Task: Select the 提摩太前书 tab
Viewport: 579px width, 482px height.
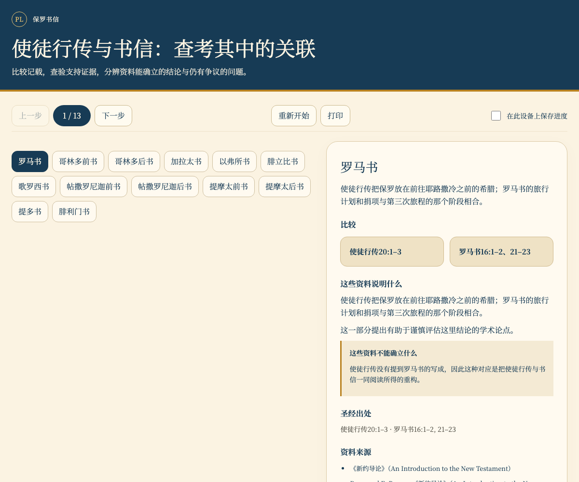Action: tap(229, 187)
